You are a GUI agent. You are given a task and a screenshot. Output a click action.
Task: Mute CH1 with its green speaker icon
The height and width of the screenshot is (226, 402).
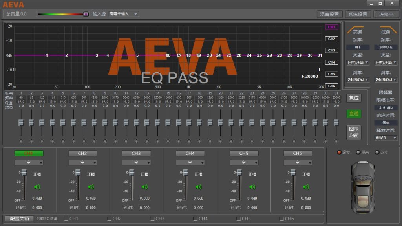(x=37, y=187)
